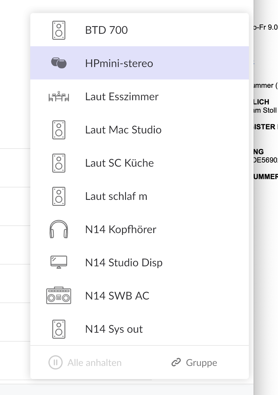Switch playback to N14 Sys out
Screen dimensions: 278x395
pyautogui.click(x=140, y=329)
